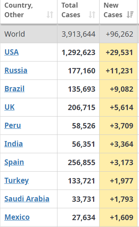Click the New Cases column header text
Image resolution: width=139 pixels, height=227 pixels.
113,10
